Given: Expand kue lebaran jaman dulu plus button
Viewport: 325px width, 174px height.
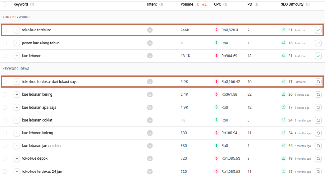Looking at the screenshot, I should point(17,146).
